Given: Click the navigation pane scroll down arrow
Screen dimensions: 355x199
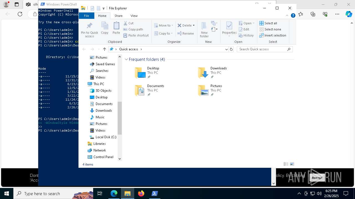Looking at the screenshot, I should coord(120,159).
